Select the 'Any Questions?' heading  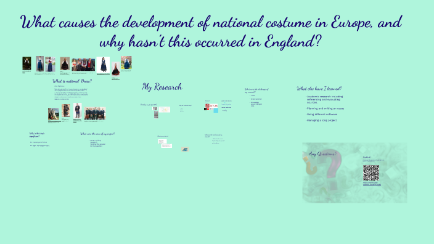323,154
